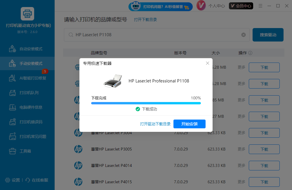The image size is (292, 190).
Task: Click the 搜索驱动 button
Action: (x=268, y=35)
